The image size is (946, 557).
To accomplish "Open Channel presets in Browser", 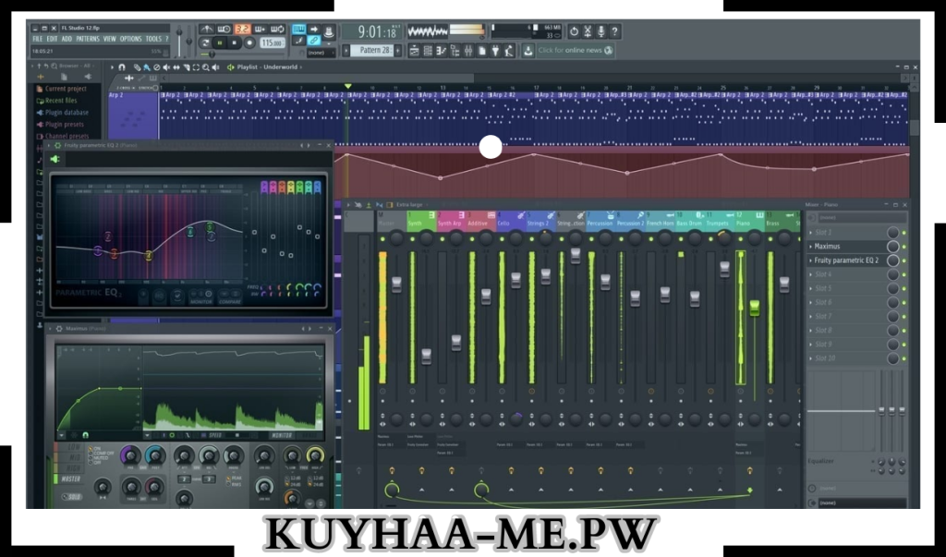I will pyautogui.click(x=62, y=136).
